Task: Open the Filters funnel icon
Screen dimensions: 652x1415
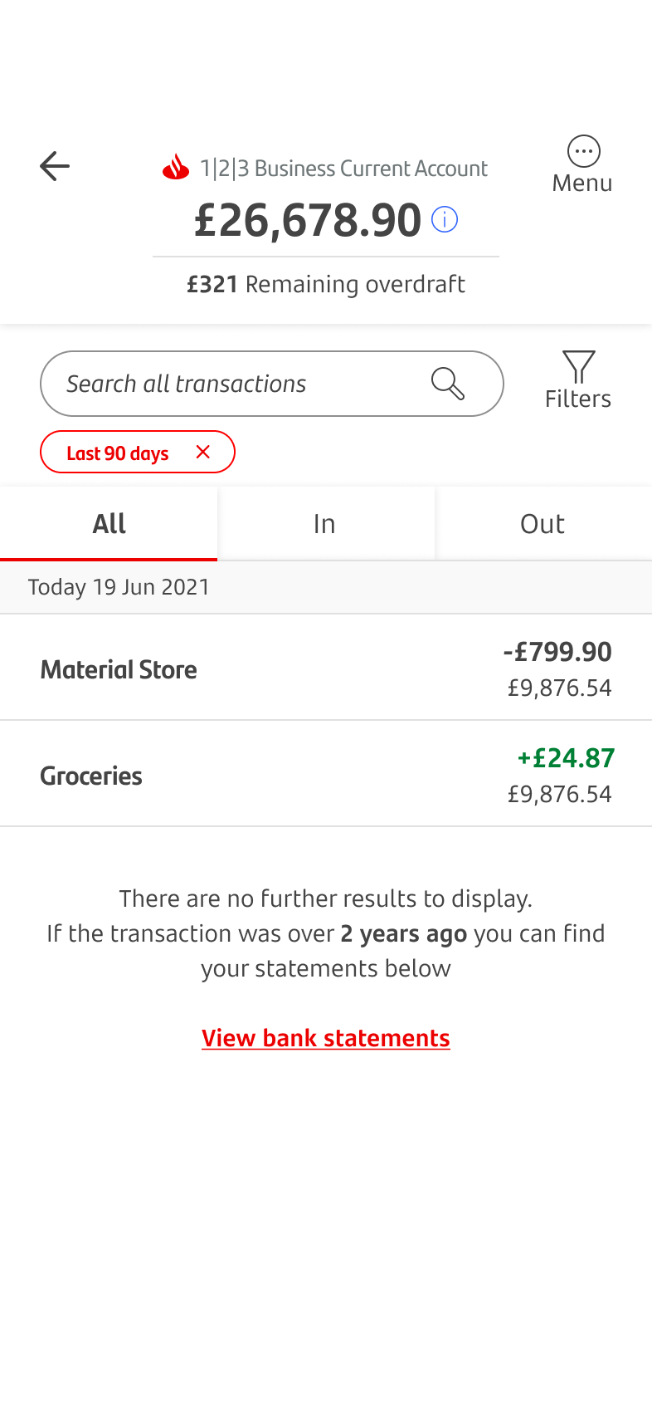Action: click(578, 367)
